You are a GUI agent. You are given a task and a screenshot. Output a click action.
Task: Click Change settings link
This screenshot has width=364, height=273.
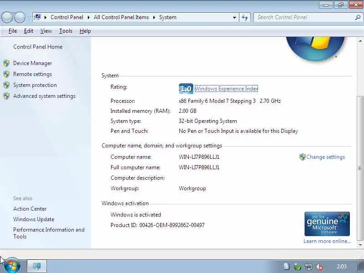(x=325, y=157)
